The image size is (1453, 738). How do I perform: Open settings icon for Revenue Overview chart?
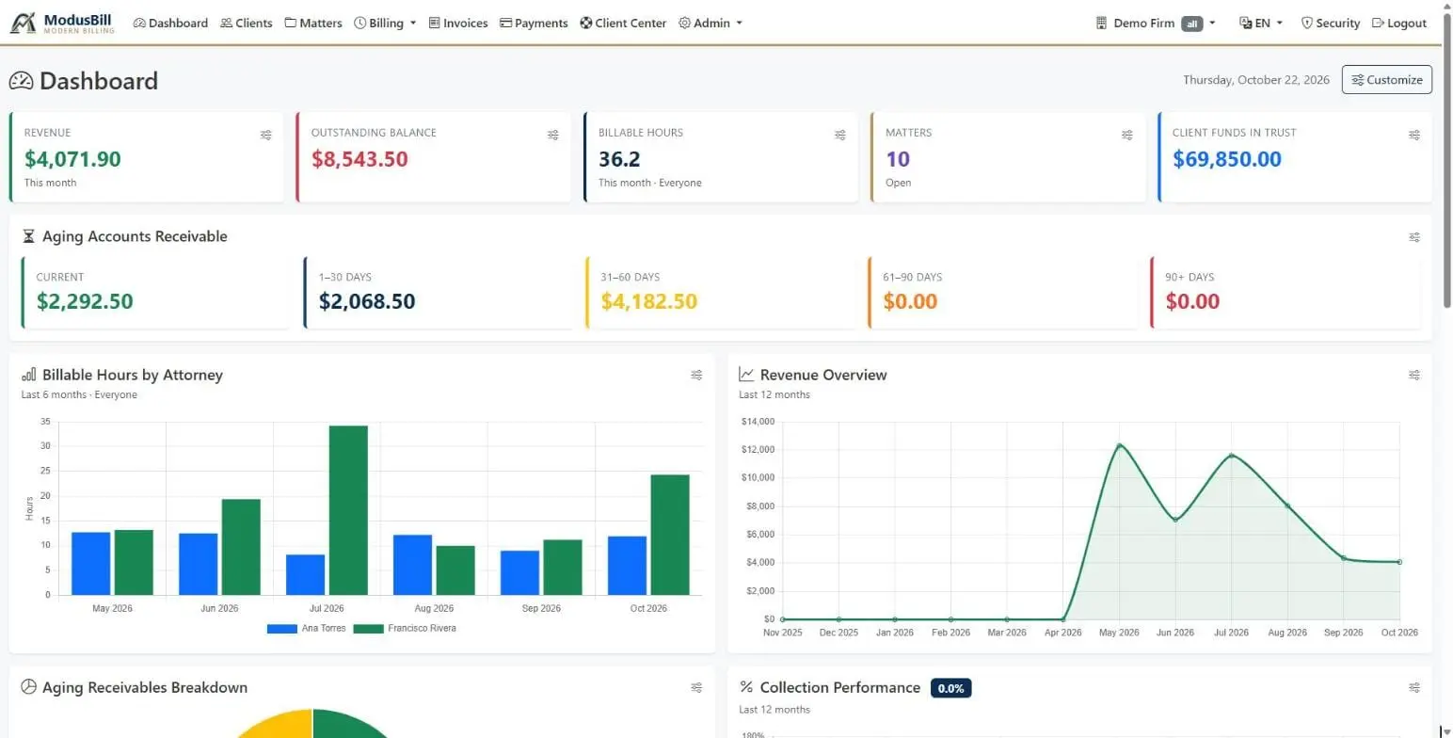(1414, 375)
